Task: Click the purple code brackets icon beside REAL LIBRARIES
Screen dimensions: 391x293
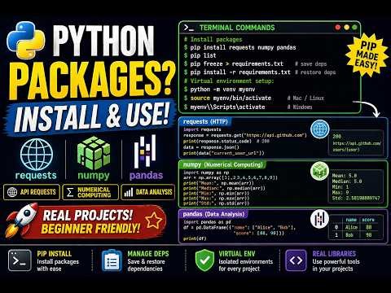Action: [296, 260]
